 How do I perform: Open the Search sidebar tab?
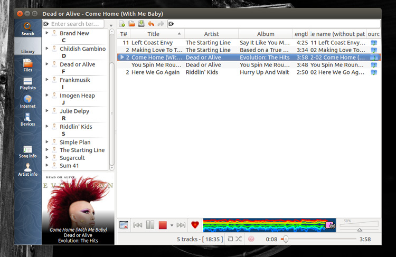pos(27,28)
